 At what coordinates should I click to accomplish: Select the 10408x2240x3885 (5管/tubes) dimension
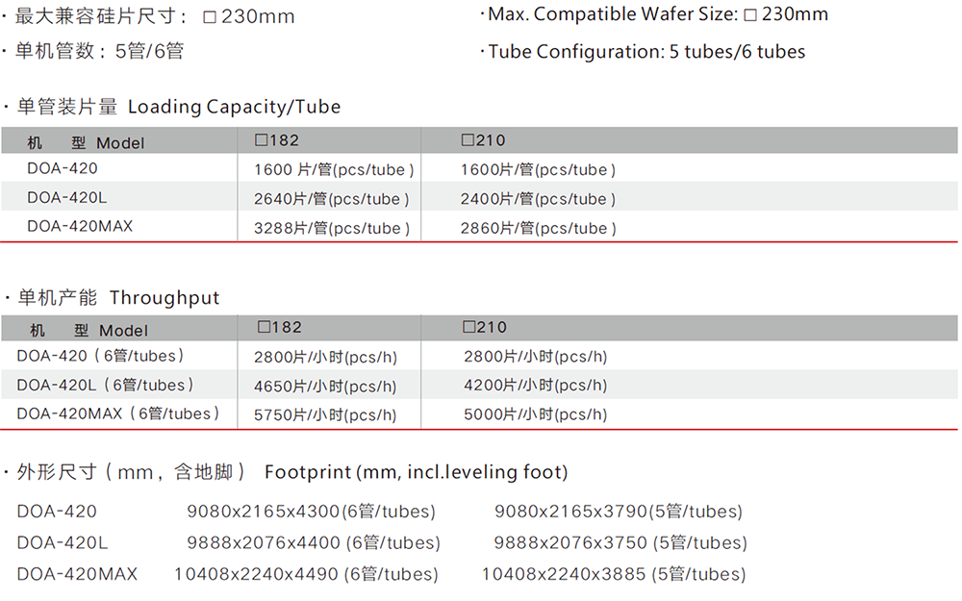(614, 575)
